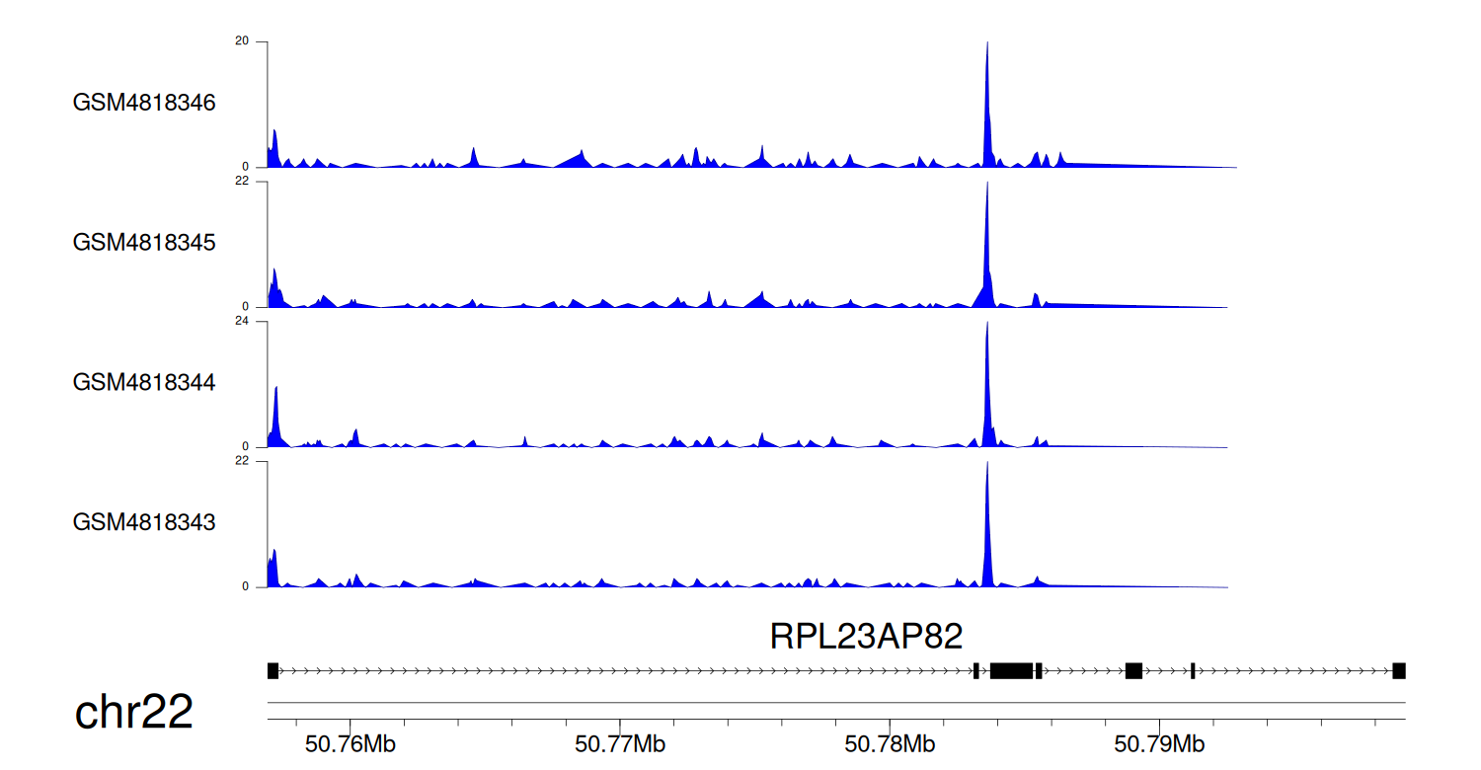Click the 50.76Mb axis tick label

coord(351,742)
